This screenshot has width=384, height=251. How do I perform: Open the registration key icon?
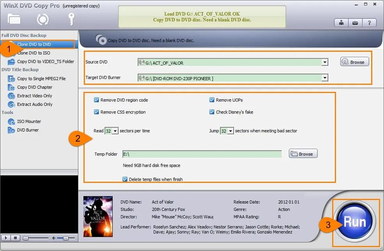(71, 19)
